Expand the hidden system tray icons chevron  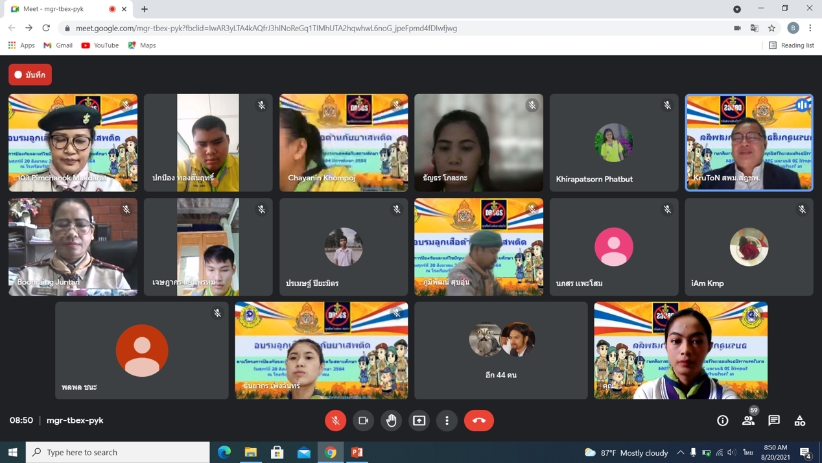pyautogui.click(x=680, y=452)
